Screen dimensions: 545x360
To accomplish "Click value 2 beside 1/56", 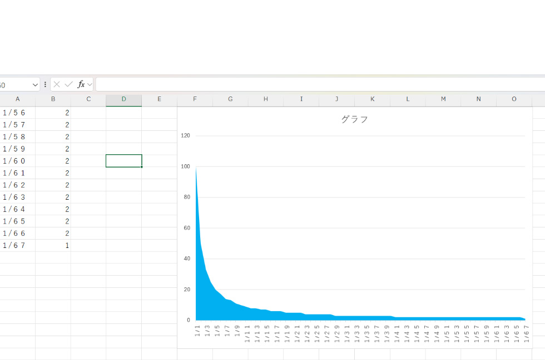I will click(x=53, y=113).
